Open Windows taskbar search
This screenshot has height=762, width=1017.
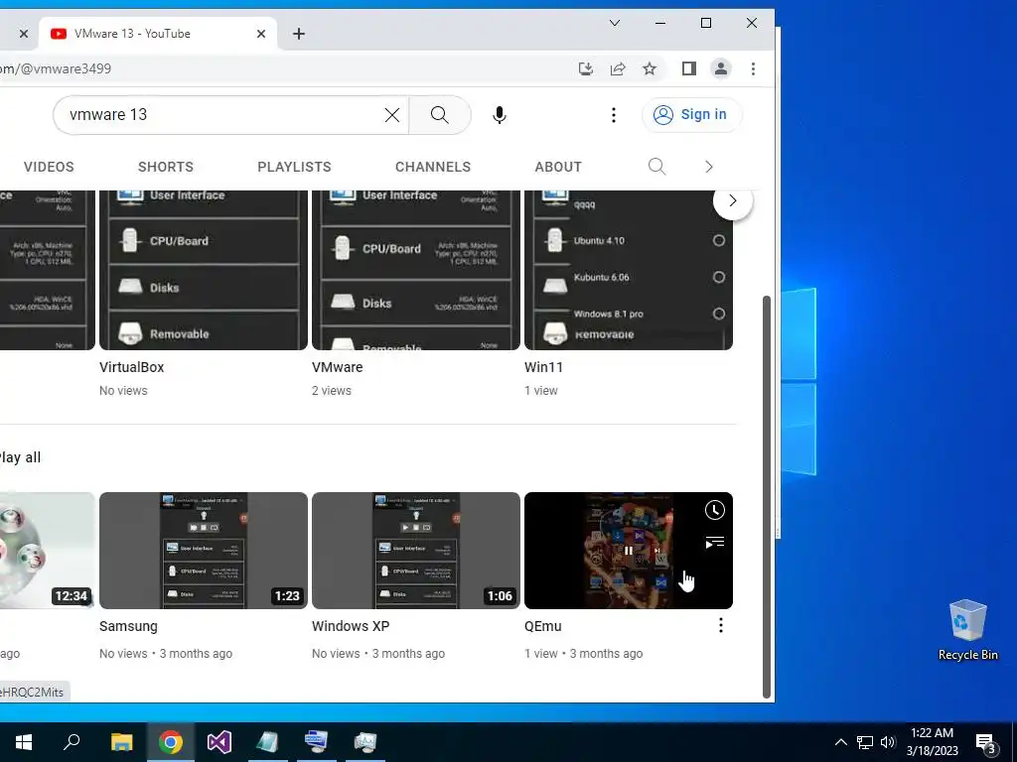72,742
